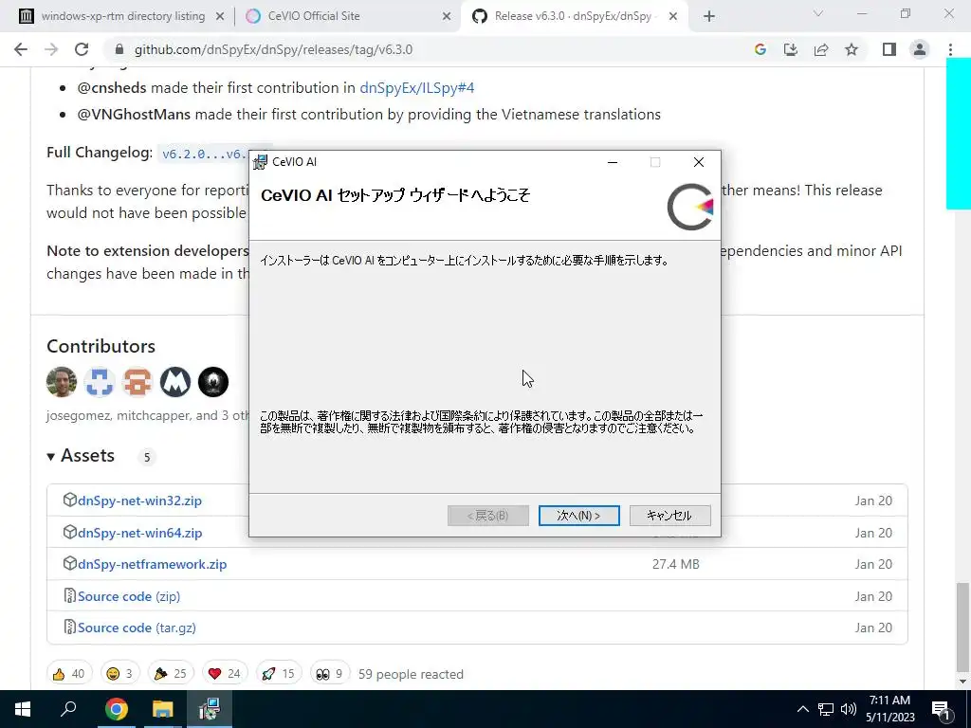Toggle the rocket reaction

[279, 674]
